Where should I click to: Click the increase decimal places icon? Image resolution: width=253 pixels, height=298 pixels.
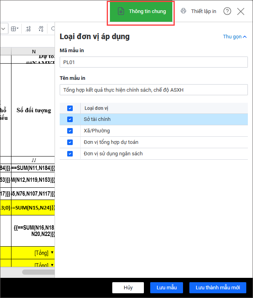coord(28,28)
